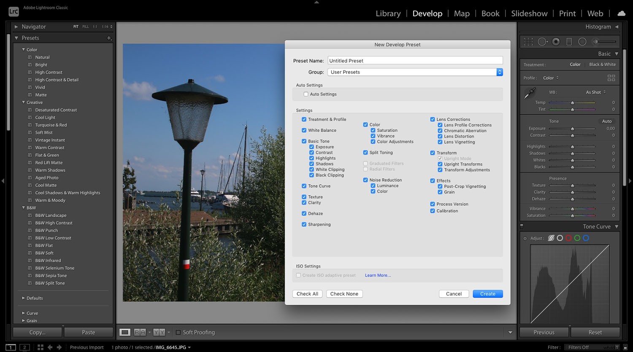The width and height of the screenshot is (633, 352).
Task: Open the Learn More link
Action: pos(377,275)
